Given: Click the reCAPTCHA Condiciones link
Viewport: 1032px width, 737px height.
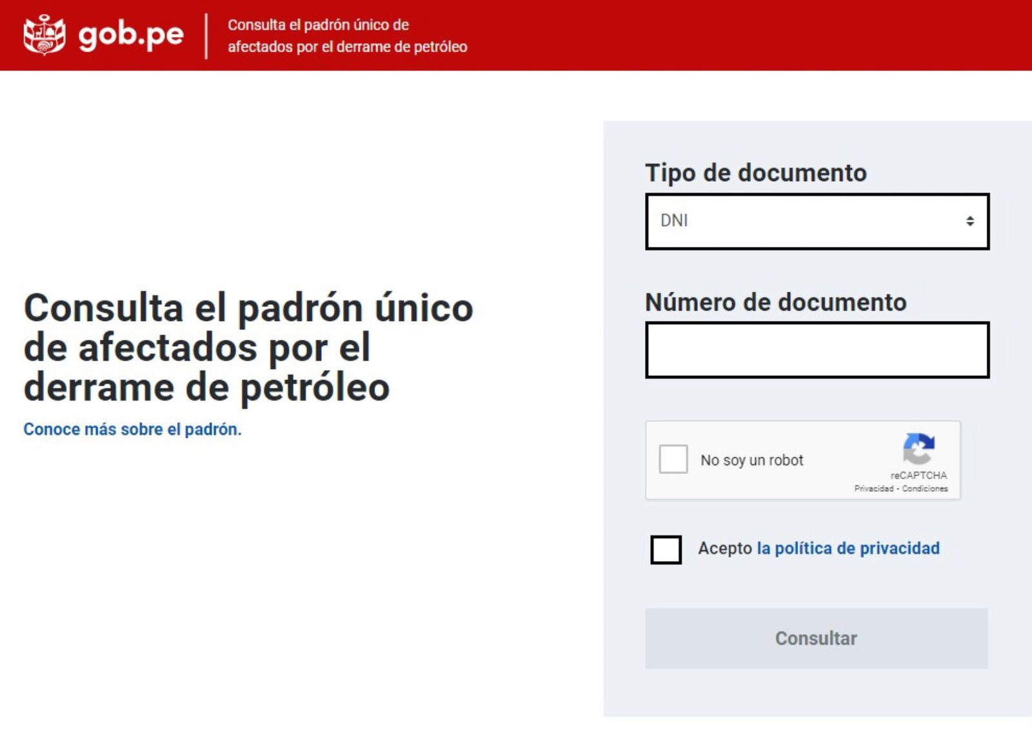Looking at the screenshot, I should pyautogui.click(x=925, y=489).
